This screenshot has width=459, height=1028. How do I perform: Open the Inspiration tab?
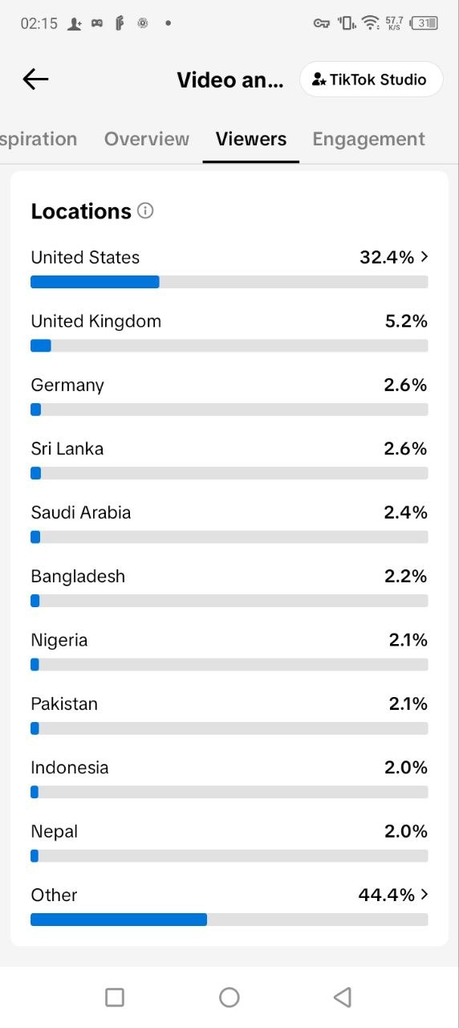pyautogui.click(x=39, y=139)
